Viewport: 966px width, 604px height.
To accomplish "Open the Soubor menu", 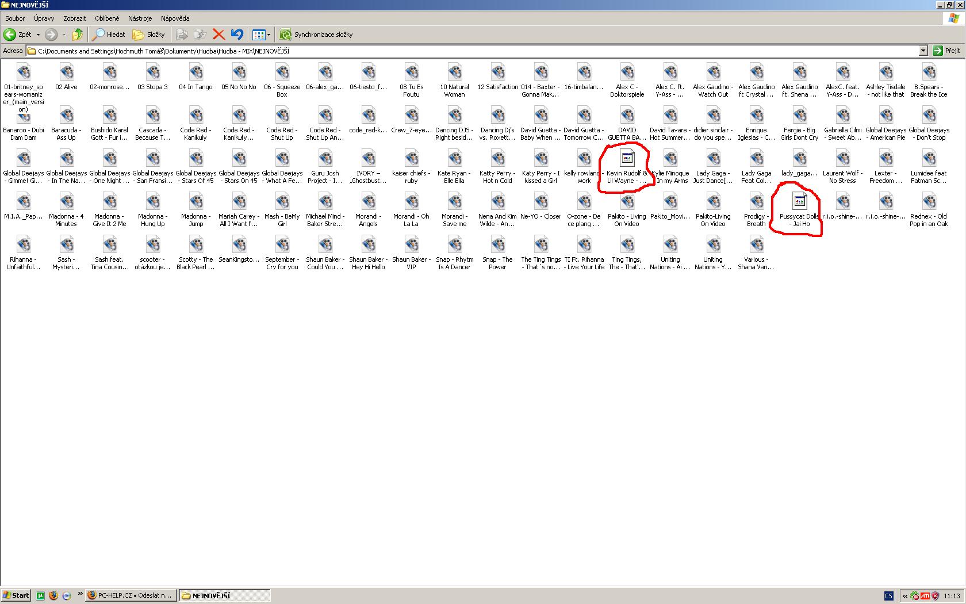I will point(15,18).
